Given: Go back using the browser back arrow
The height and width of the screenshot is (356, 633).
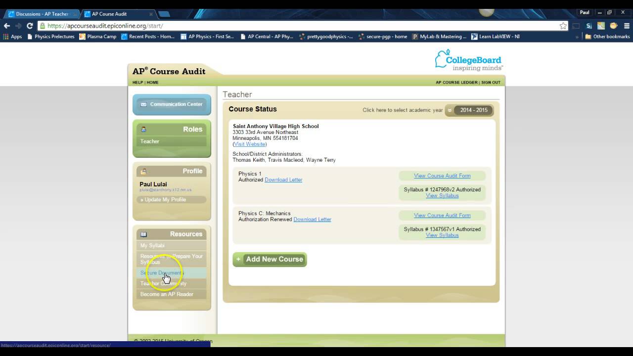Looking at the screenshot, I should coord(7,26).
